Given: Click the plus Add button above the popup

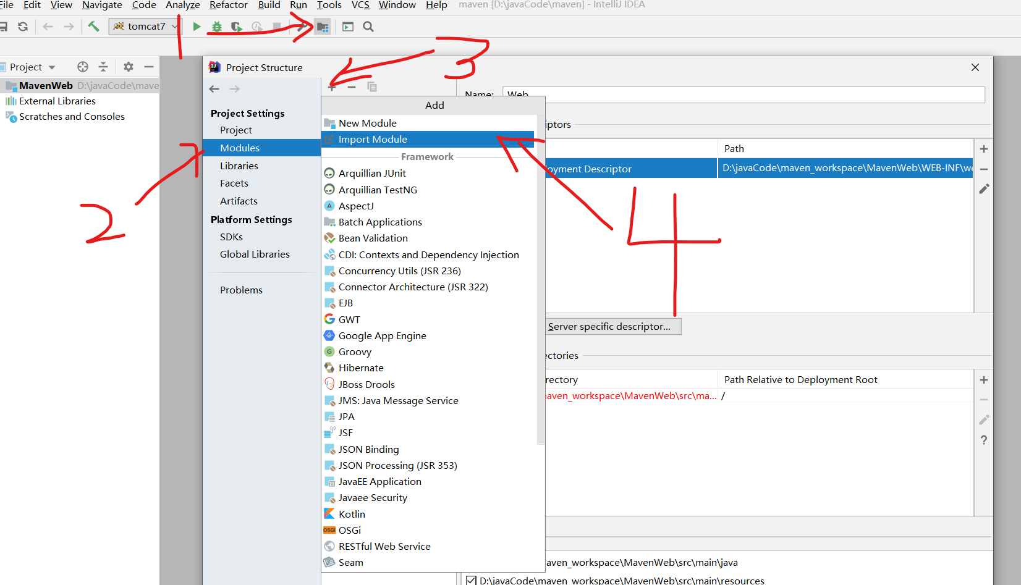Looking at the screenshot, I should (332, 87).
